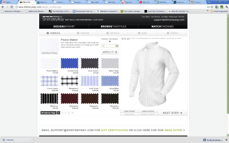Go to fabrics page 5
Viewport: 229px width, 143px height.
click(72, 113)
